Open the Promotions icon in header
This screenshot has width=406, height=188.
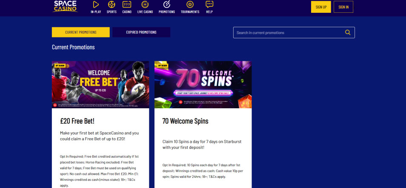point(167,4)
